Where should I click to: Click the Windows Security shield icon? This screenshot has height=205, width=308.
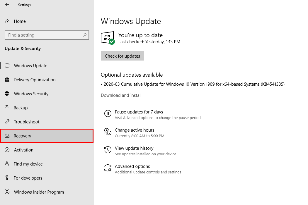[x=7, y=94]
